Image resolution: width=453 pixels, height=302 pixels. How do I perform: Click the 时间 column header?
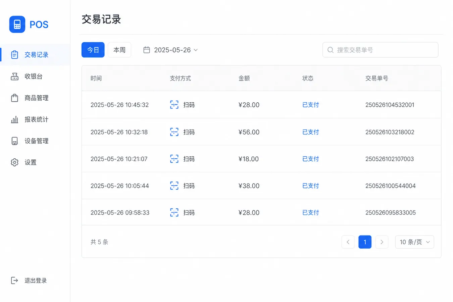pyautogui.click(x=96, y=78)
